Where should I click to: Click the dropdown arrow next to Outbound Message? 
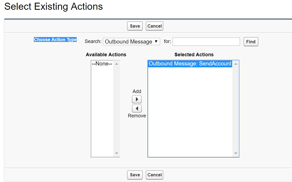click(156, 41)
